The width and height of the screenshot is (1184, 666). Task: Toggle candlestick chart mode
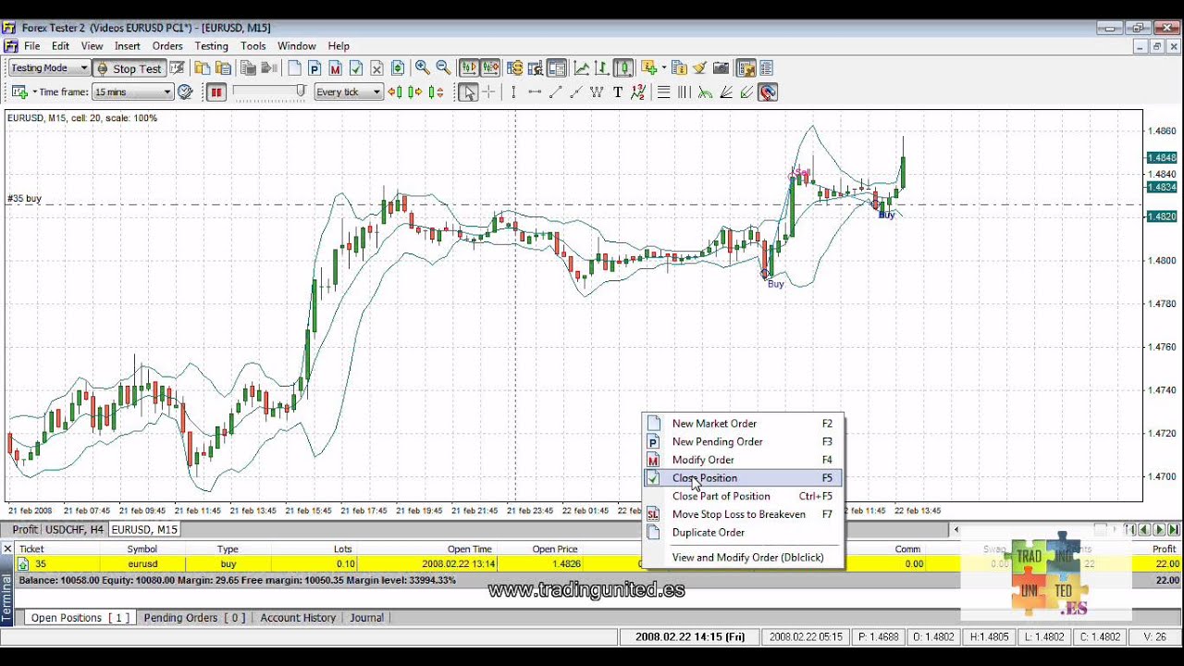(623, 68)
